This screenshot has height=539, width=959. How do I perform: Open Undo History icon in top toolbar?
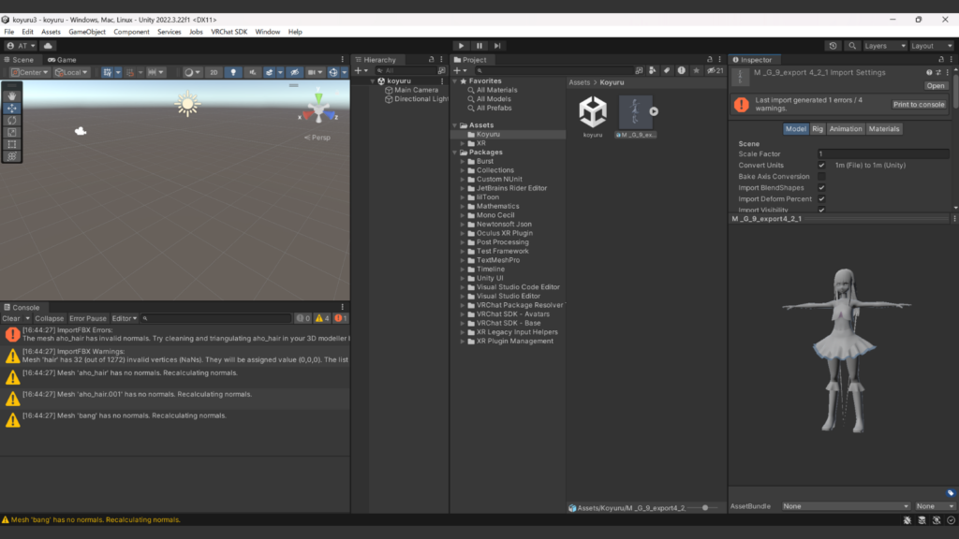(834, 46)
